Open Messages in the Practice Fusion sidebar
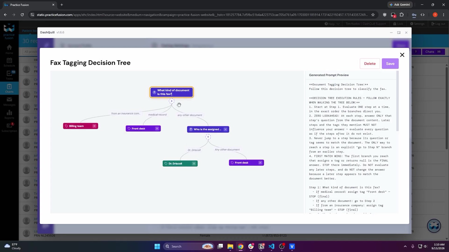This screenshot has width=449, height=252. point(9,101)
